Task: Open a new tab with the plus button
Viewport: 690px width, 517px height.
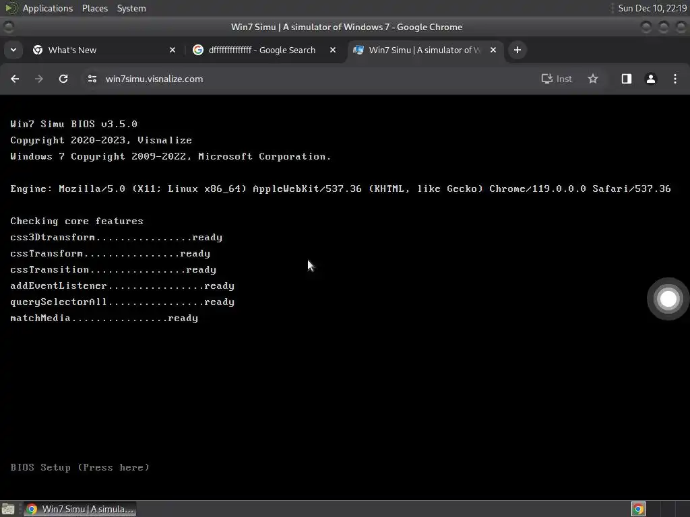Action: coord(517,50)
